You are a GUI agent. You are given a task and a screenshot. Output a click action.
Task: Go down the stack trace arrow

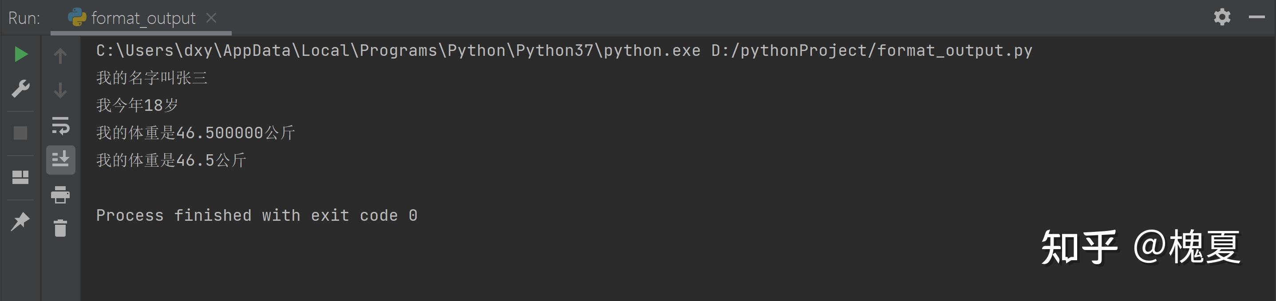click(x=60, y=90)
